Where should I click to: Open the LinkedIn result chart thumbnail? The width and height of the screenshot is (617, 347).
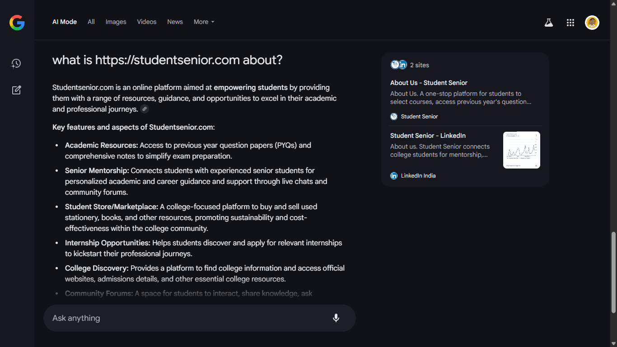coord(522,150)
